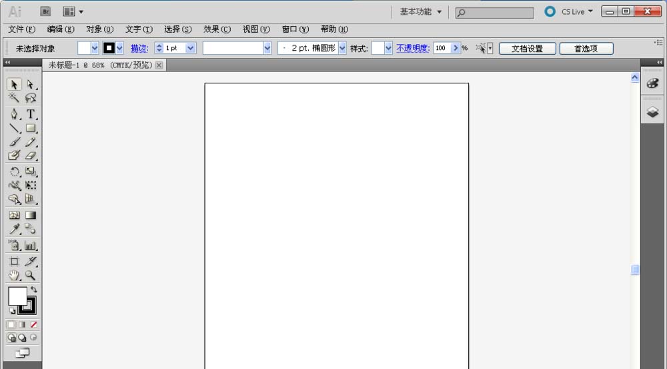
Task: Open the CS Live menu
Action: 577,11
